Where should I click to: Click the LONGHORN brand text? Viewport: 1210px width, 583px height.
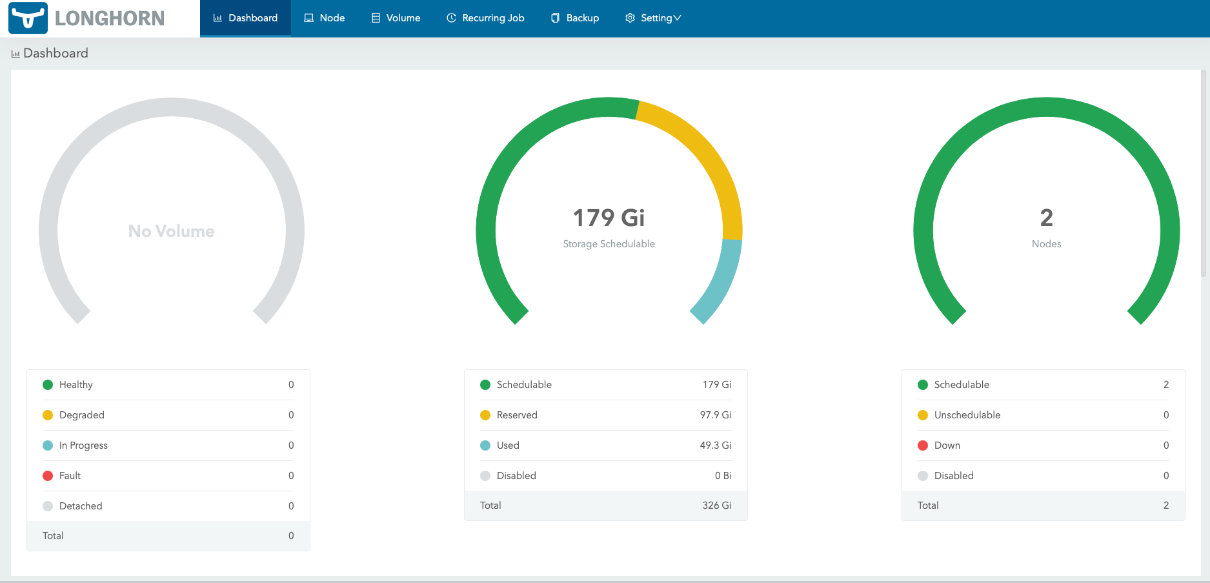coord(110,19)
